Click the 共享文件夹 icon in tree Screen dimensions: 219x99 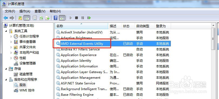tap(16, 47)
